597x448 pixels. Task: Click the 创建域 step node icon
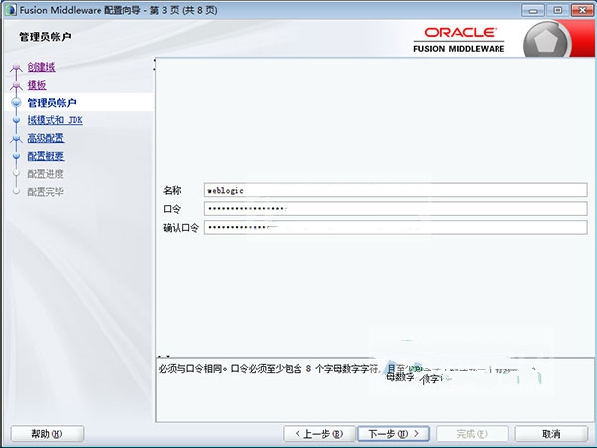pos(16,68)
